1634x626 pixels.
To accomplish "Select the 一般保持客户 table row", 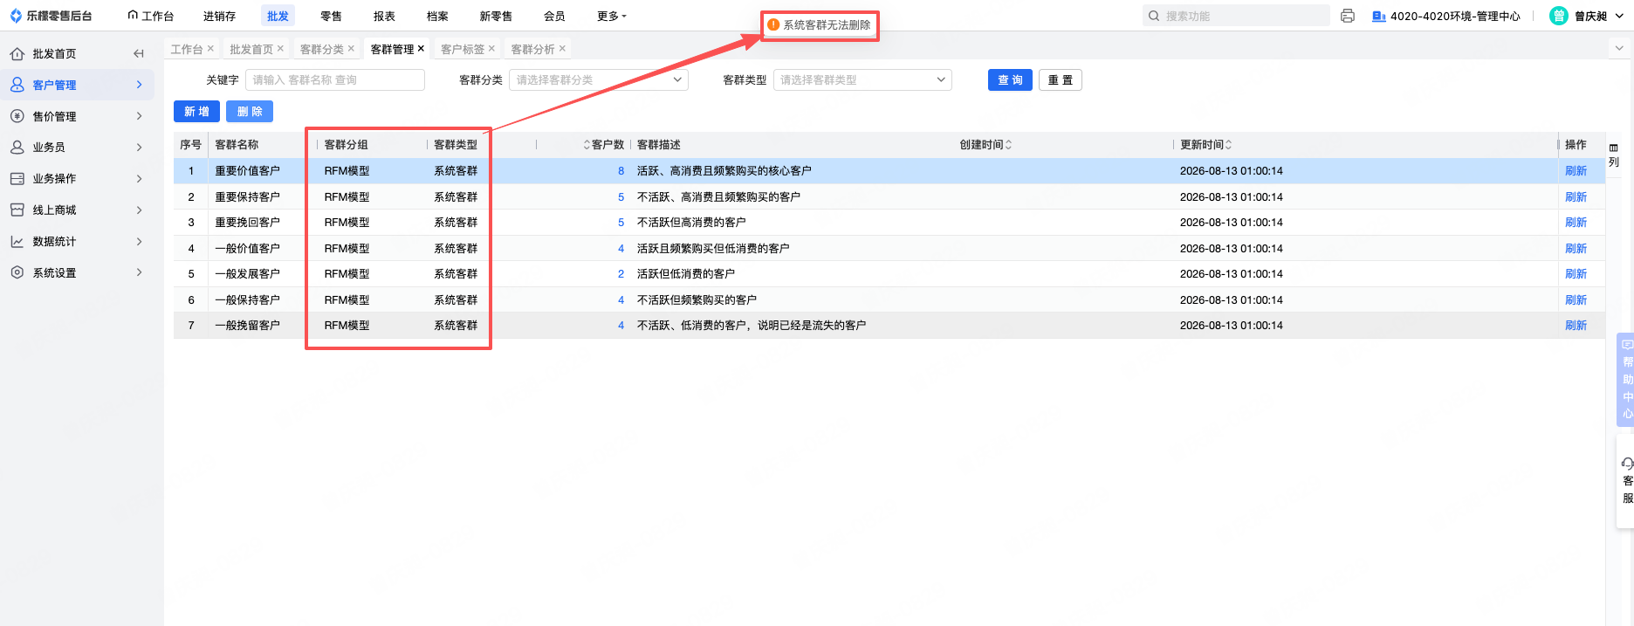I will 889,300.
